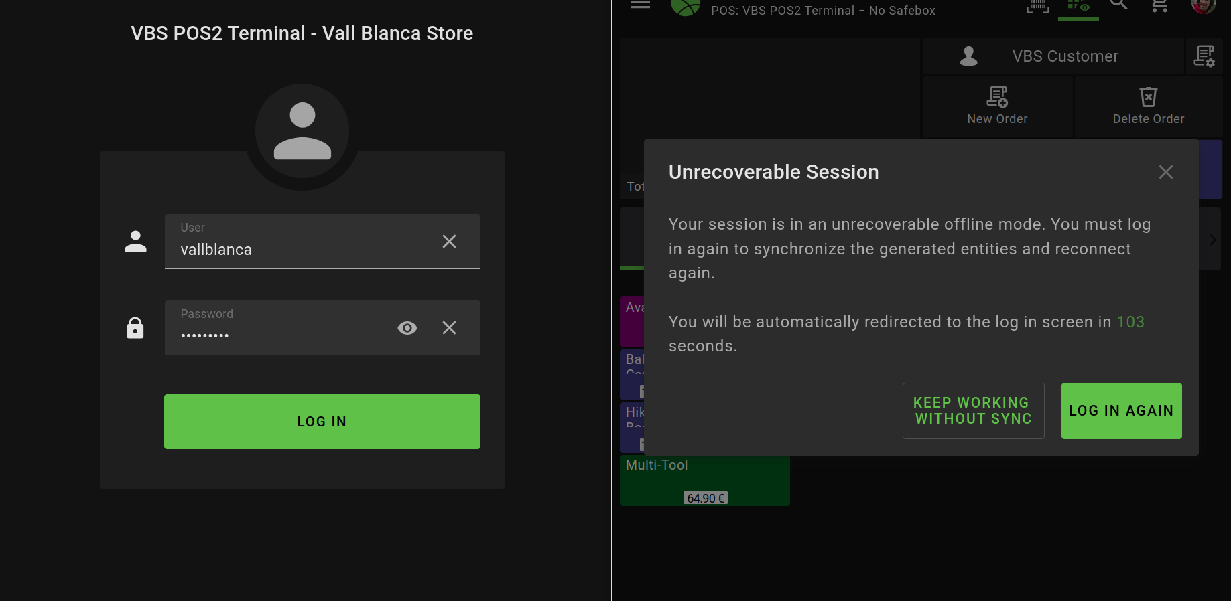This screenshot has height=601, width=1231.
Task: Open the hamburger menu in POS header
Action: [640, 5]
